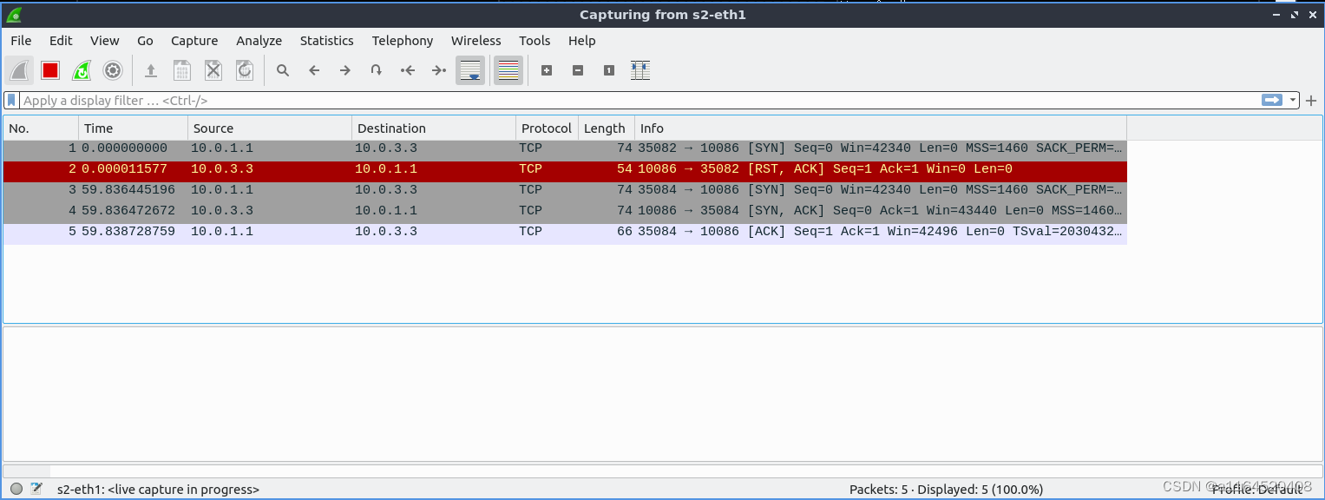Image resolution: width=1325 pixels, height=500 pixels.
Task: Save this capture file icon
Action: 182,70
